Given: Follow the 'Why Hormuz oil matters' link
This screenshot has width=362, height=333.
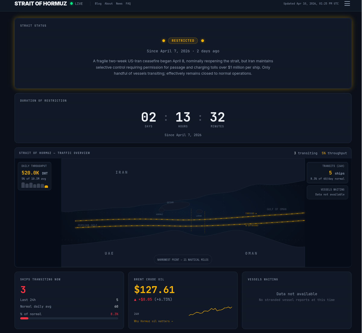Looking at the screenshot, I should (153, 321).
